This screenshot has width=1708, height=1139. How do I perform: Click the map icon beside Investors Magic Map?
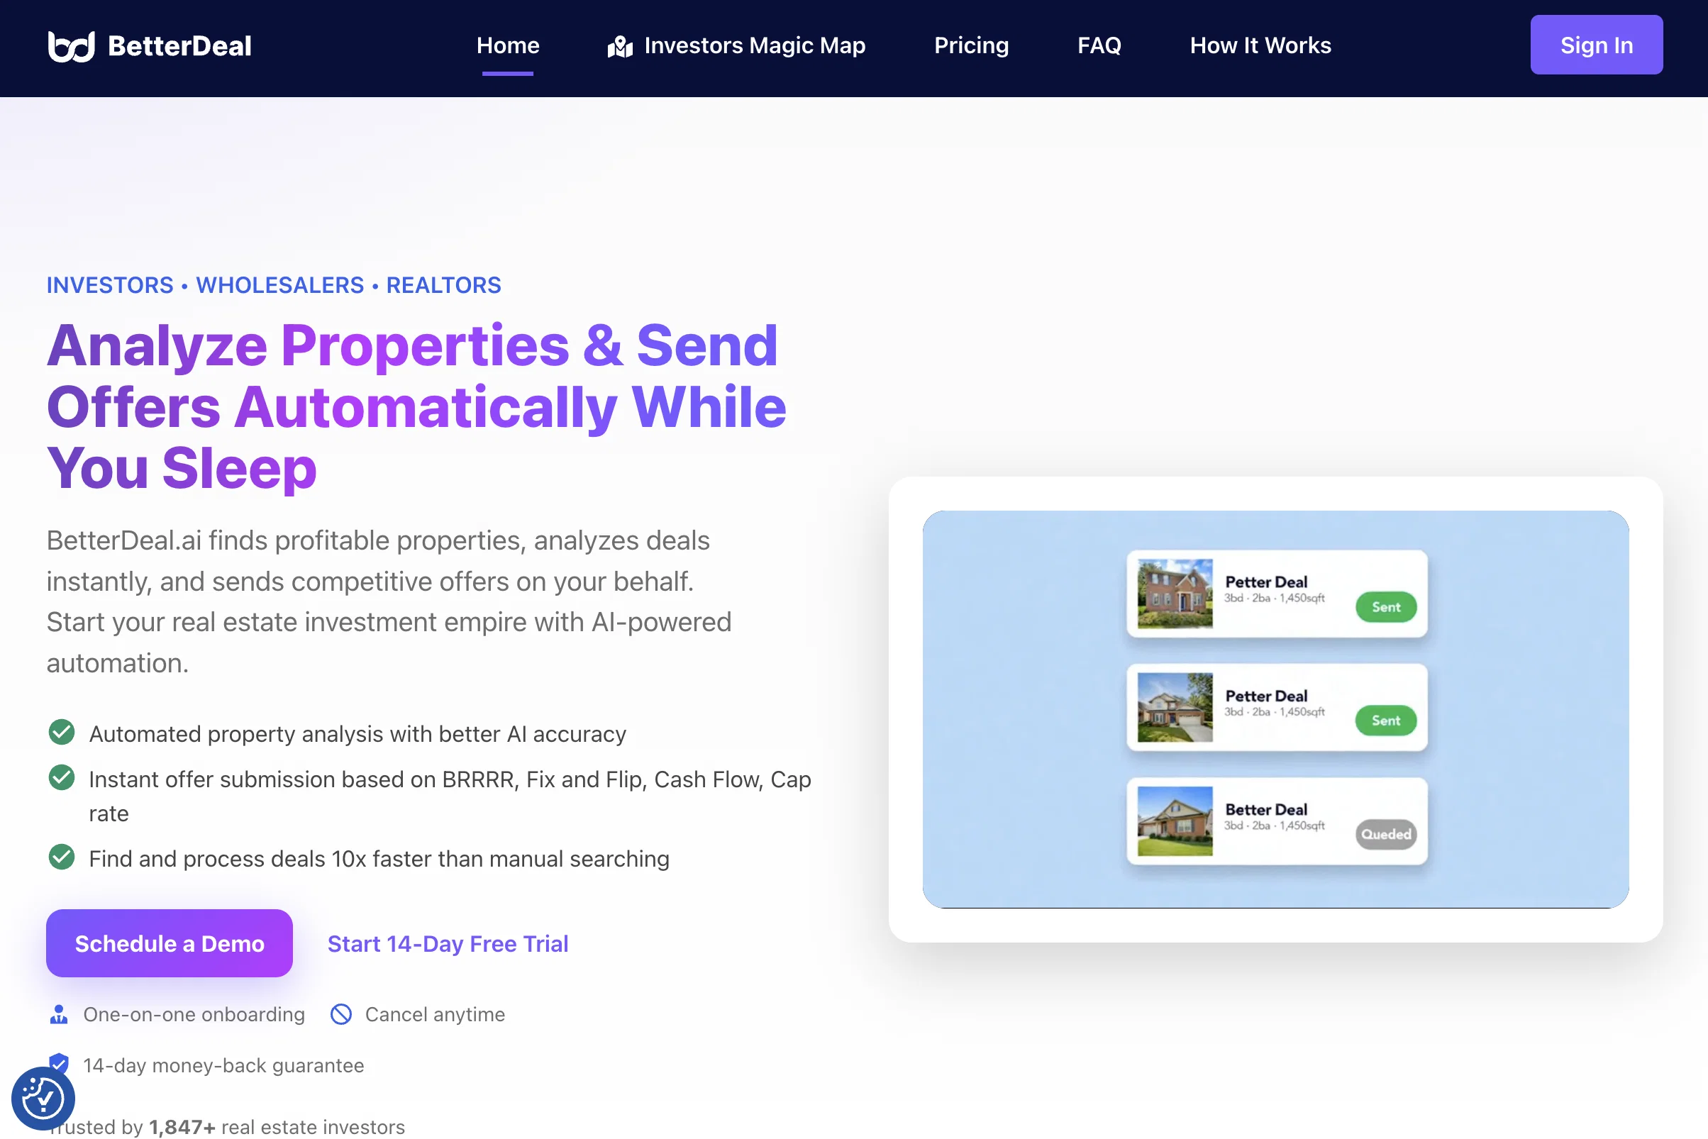click(620, 46)
